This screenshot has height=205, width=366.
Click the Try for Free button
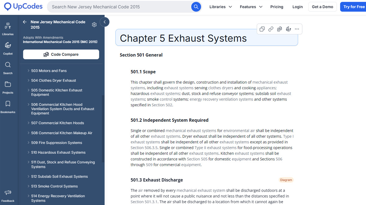353,7
